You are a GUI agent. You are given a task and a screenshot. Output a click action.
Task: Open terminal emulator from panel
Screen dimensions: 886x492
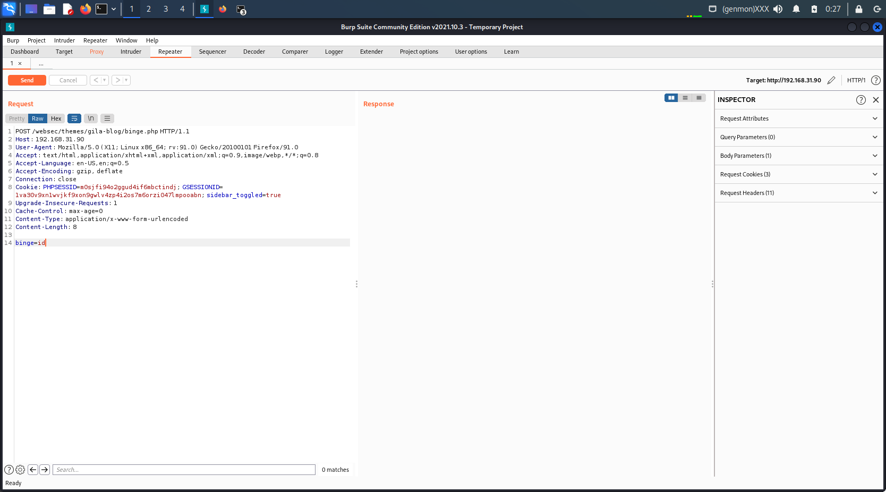(x=101, y=9)
